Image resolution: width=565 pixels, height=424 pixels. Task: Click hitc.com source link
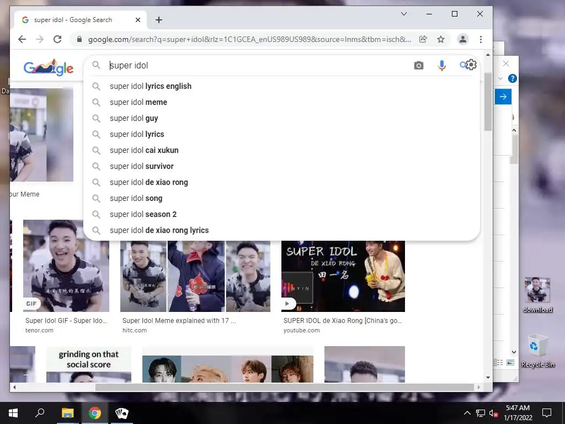(135, 330)
